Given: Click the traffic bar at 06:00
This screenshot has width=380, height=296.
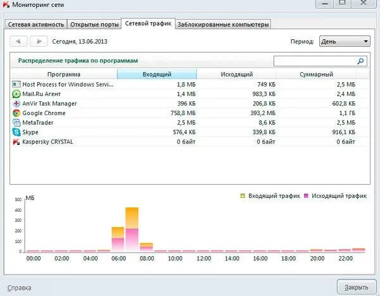Looking at the screenshot, I should [118, 239].
